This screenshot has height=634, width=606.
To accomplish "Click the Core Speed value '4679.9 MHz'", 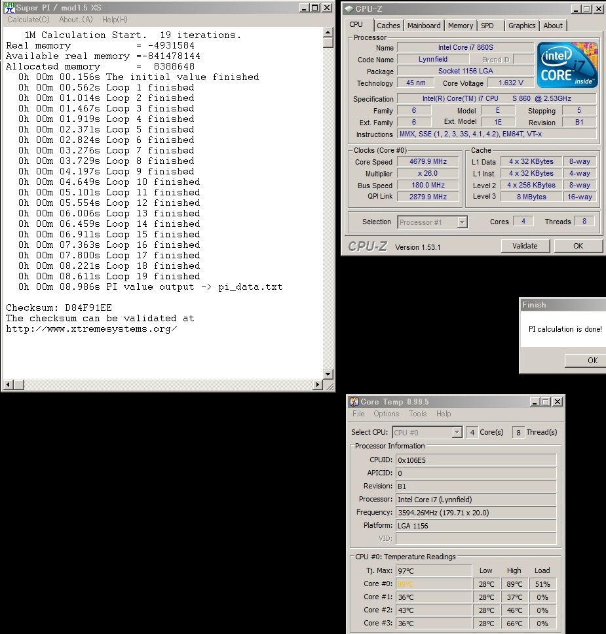I will pyautogui.click(x=428, y=161).
